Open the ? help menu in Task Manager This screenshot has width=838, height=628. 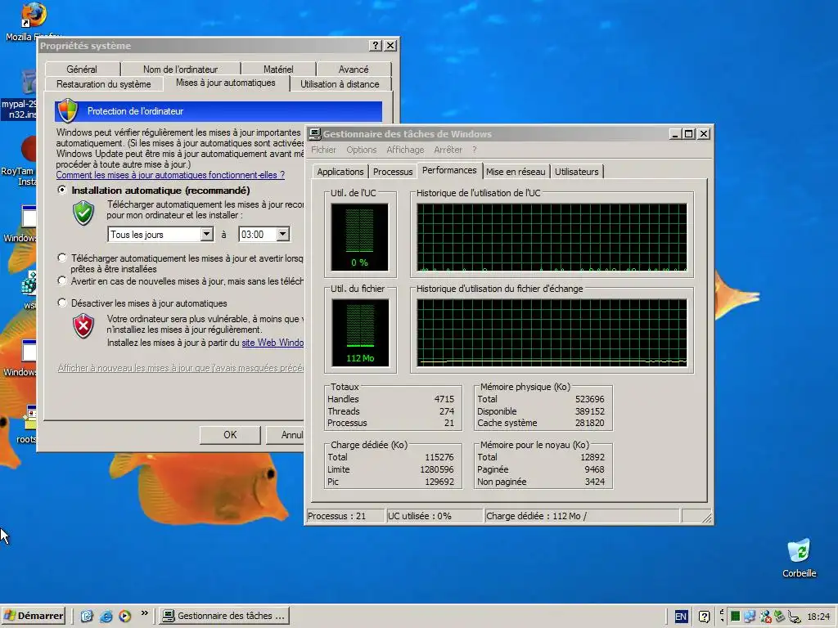(474, 150)
